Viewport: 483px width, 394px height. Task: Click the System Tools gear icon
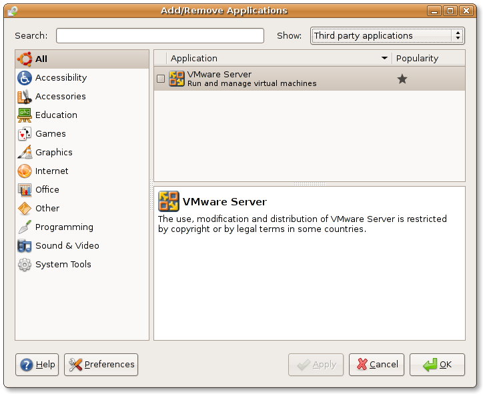24,265
